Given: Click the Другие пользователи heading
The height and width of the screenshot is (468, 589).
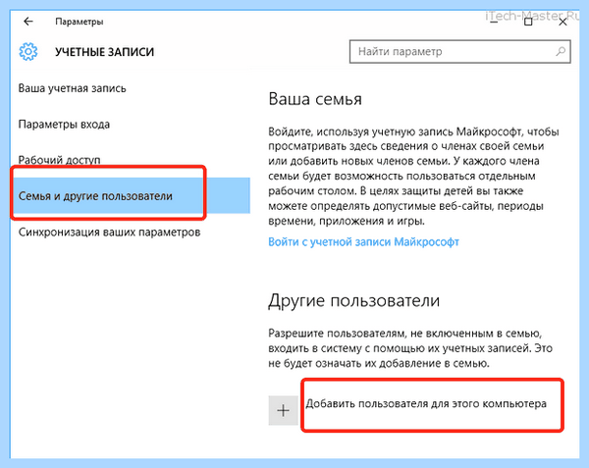Looking at the screenshot, I should (x=353, y=300).
